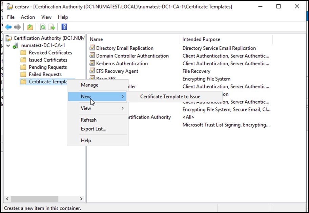Select the Directory Email Replication certificate icon

pyautogui.click(x=92, y=48)
